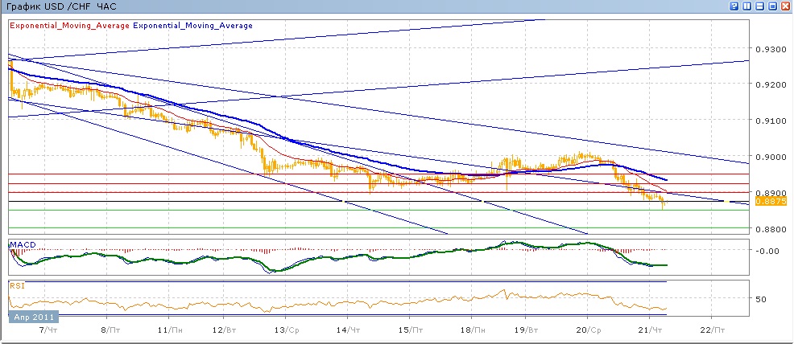The height and width of the screenshot is (344, 794).
Task: Click the 0.9300 price level on the axis
Action: 769,50
